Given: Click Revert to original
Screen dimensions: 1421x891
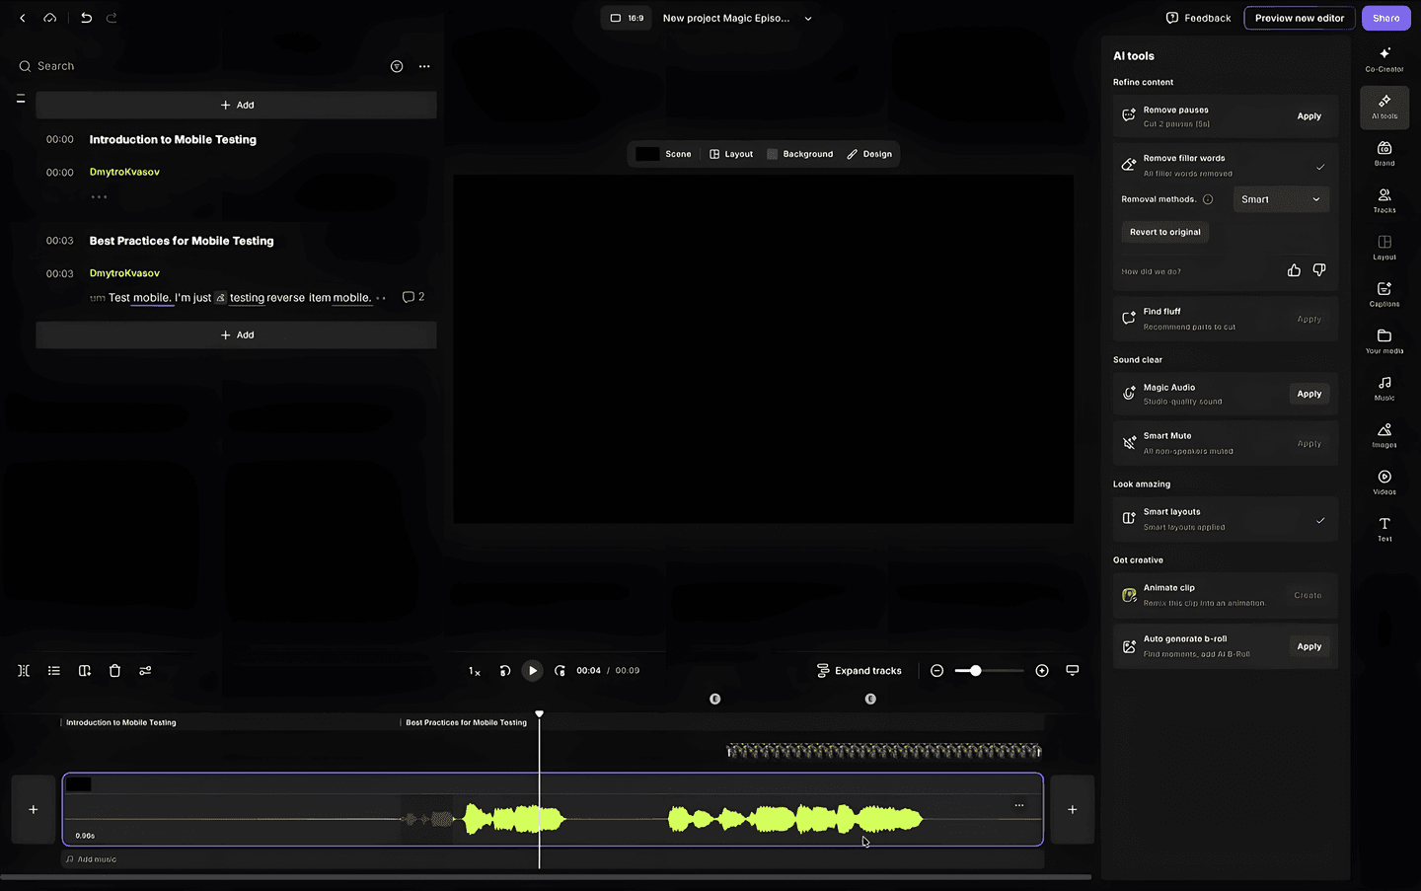Looking at the screenshot, I should (x=1164, y=231).
